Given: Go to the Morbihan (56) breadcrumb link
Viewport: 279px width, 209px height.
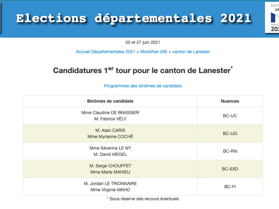Looking at the screenshot, I should tap(154, 52).
